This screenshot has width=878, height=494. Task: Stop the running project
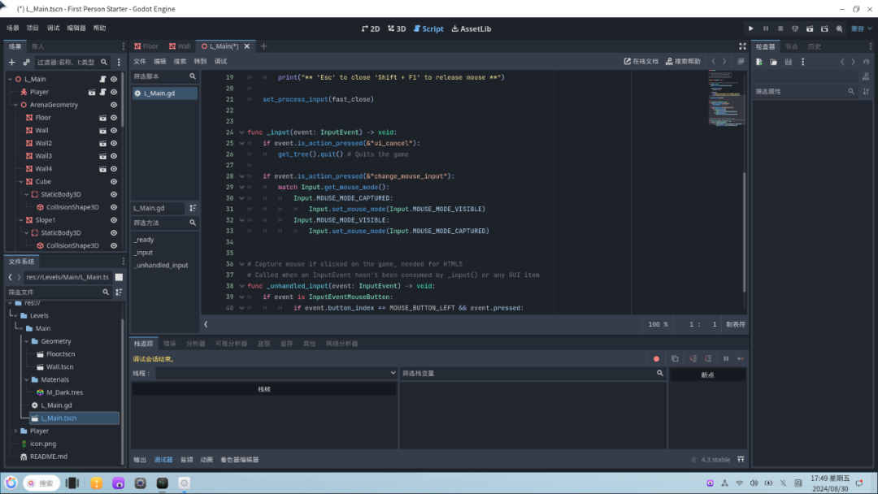click(x=780, y=28)
